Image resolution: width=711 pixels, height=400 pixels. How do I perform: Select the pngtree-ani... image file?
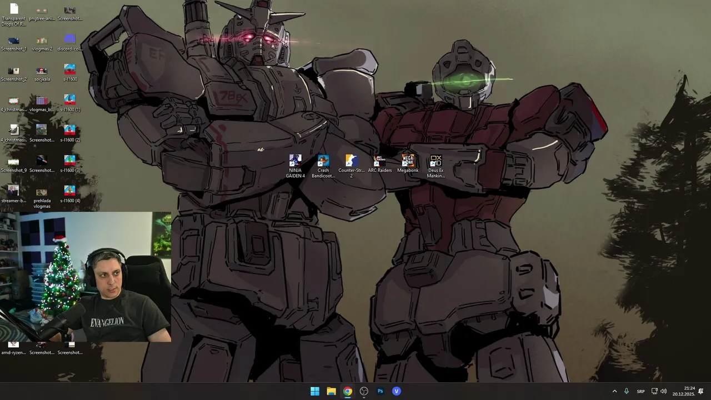(x=42, y=12)
